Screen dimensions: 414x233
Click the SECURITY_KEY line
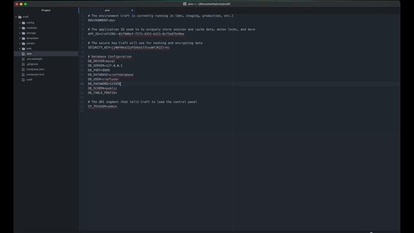point(129,47)
